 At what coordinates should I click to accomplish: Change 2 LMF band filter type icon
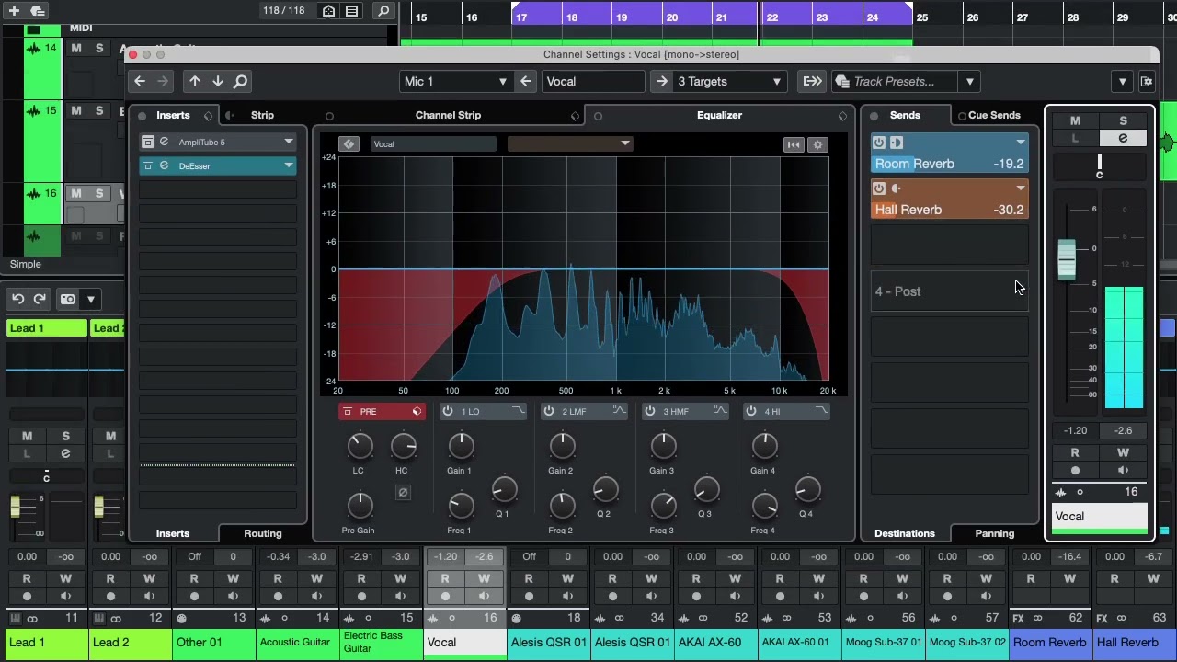click(620, 411)
